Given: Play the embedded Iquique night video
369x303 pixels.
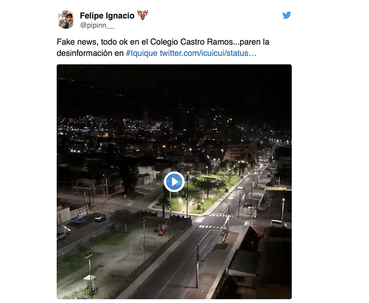Looking at the screenshot, I should (174, 182).
